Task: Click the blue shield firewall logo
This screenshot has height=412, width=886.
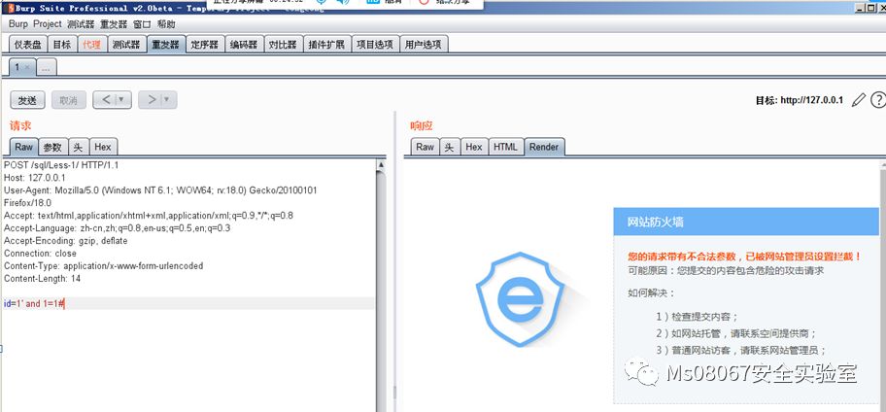Action: [x=520, y=299]
